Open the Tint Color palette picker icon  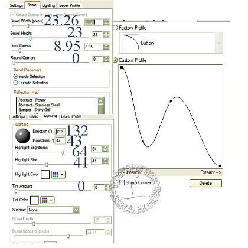pos(47,200)
